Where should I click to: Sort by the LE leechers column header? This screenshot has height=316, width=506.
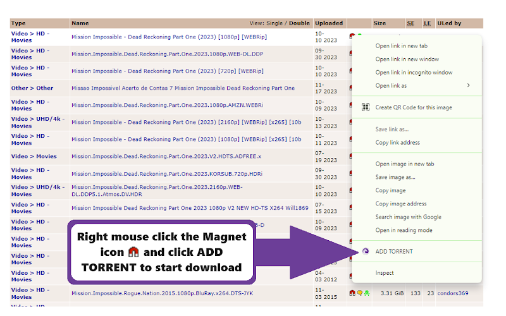(x=427, y=23)
